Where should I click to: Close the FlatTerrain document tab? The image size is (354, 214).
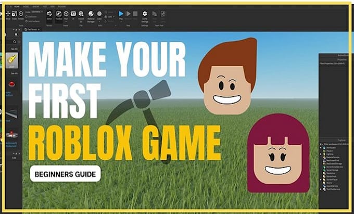point(39,29)
